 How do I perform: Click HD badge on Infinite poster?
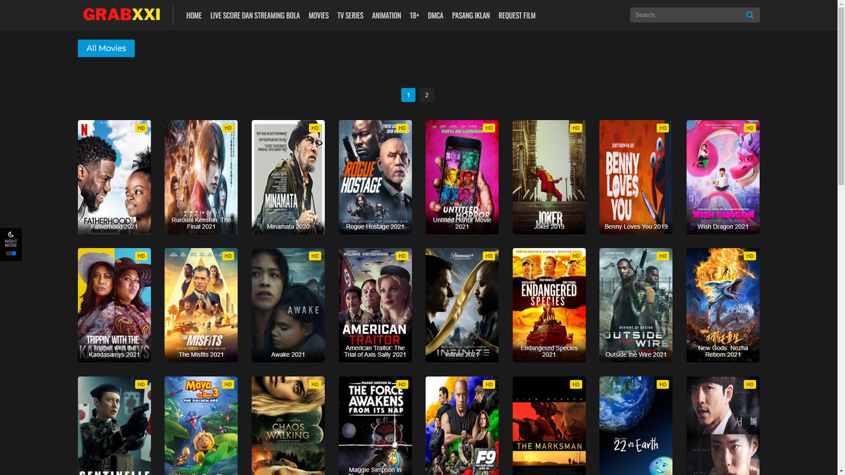(x=489, y=256)
